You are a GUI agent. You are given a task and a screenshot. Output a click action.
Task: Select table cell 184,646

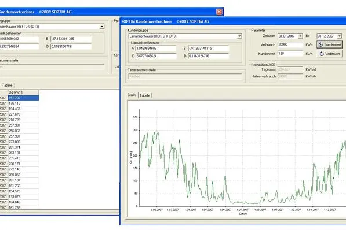23,202
